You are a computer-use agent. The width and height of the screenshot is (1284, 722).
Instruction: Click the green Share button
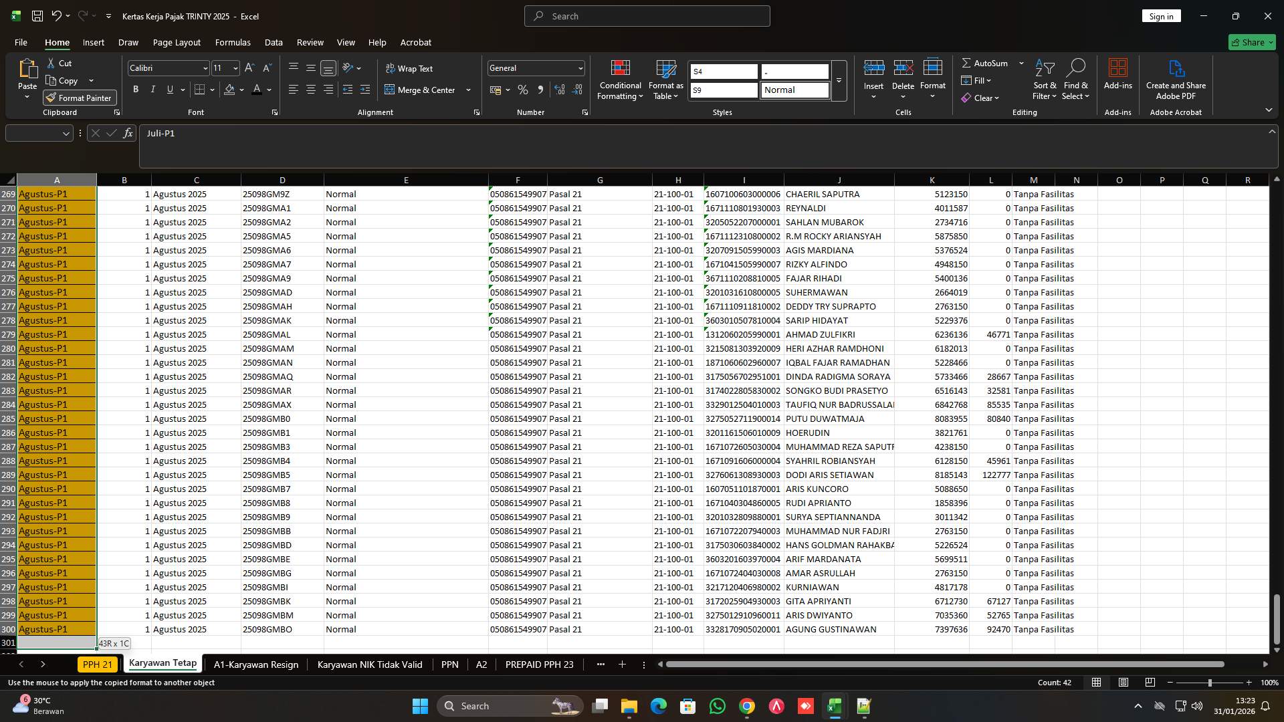point(1251,42)
